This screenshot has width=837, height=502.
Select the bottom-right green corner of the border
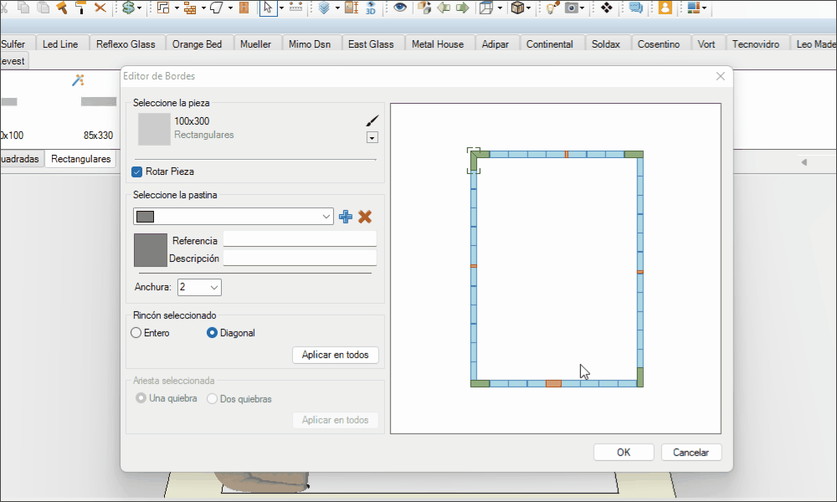640,377
